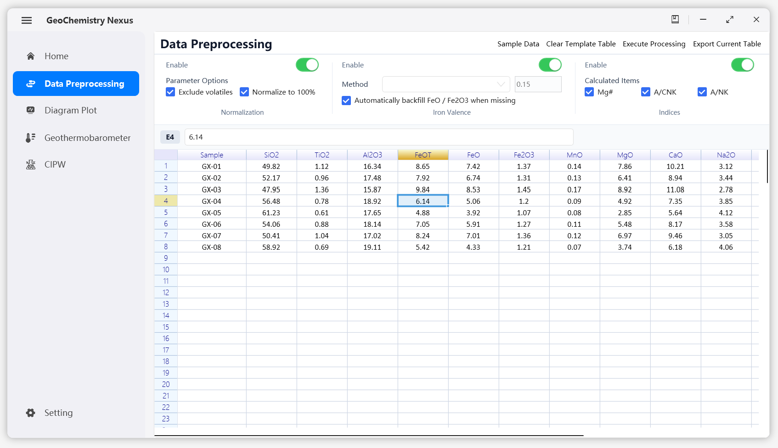Open the hamburger navigation menu

(27, 20)
